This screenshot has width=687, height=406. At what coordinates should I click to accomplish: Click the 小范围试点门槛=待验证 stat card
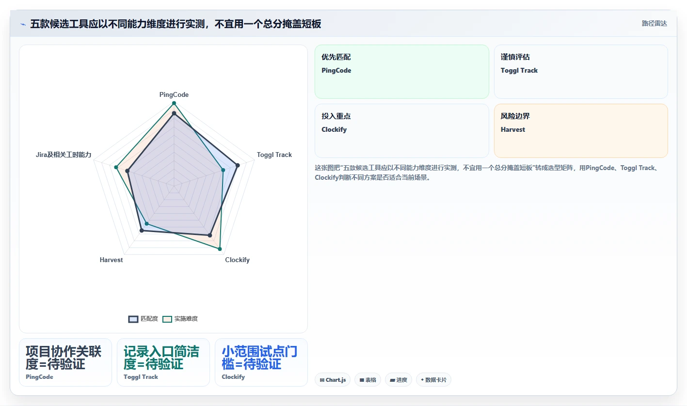(261, 362)
